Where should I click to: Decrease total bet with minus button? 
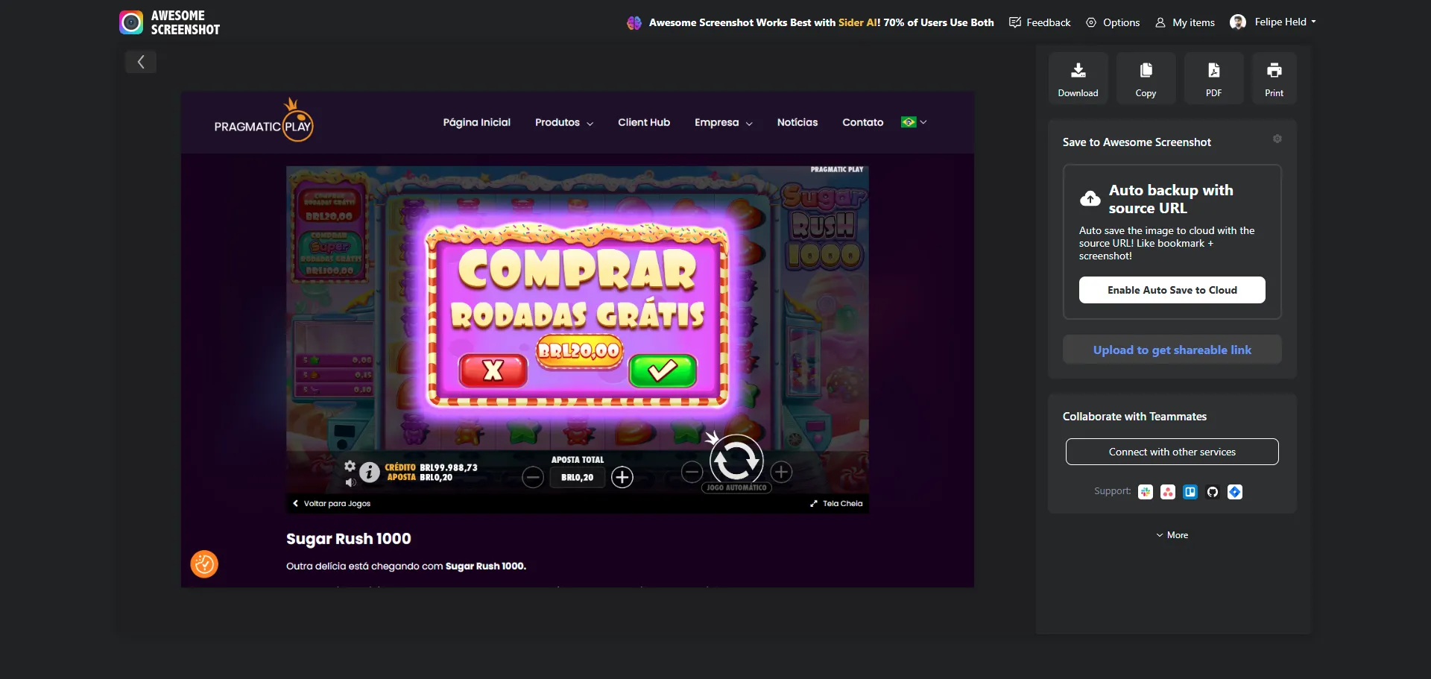tap(533, 477)
